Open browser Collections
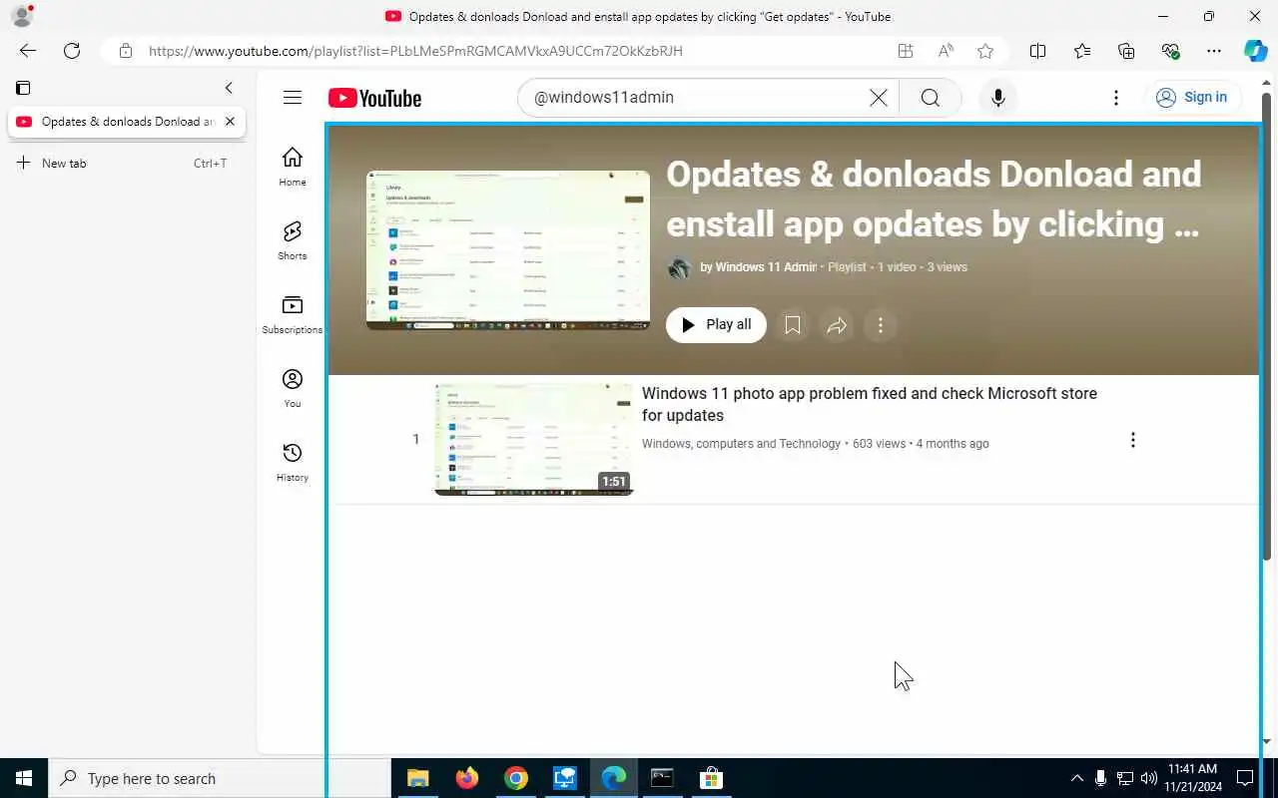The image size is (1278, 798). coord(1126,51)
